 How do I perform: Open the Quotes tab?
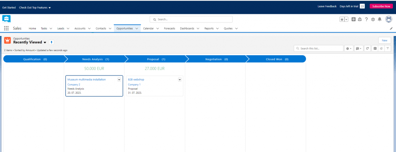click(x=228, y=29)
